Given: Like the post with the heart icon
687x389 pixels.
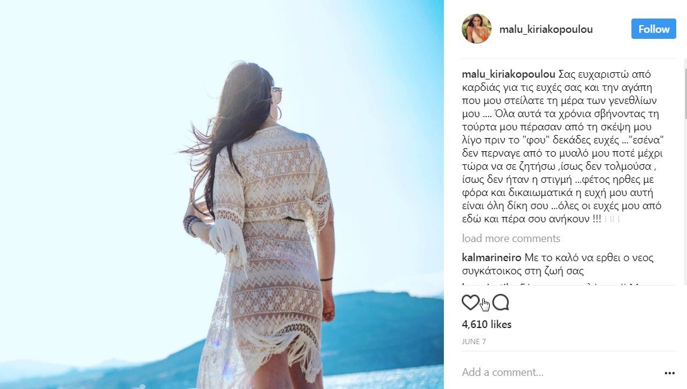Looking at the screenshot, I should pos(471,302).
